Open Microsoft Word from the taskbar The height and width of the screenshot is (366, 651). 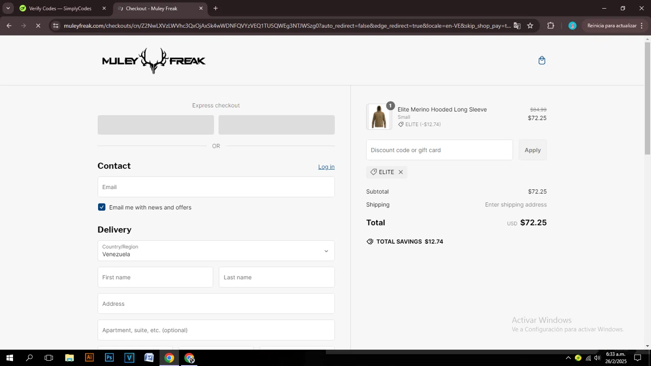pyautogui.click(x=149, y=358)
